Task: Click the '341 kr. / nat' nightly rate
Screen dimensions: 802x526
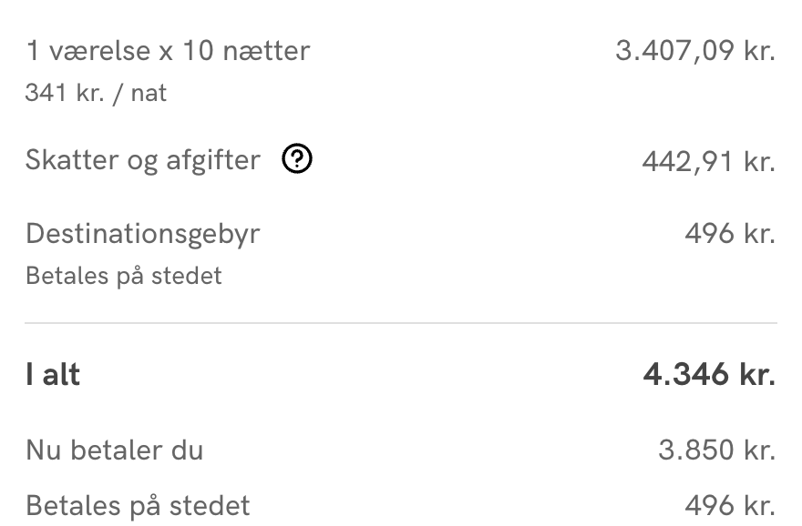Action: coord(96,93)
